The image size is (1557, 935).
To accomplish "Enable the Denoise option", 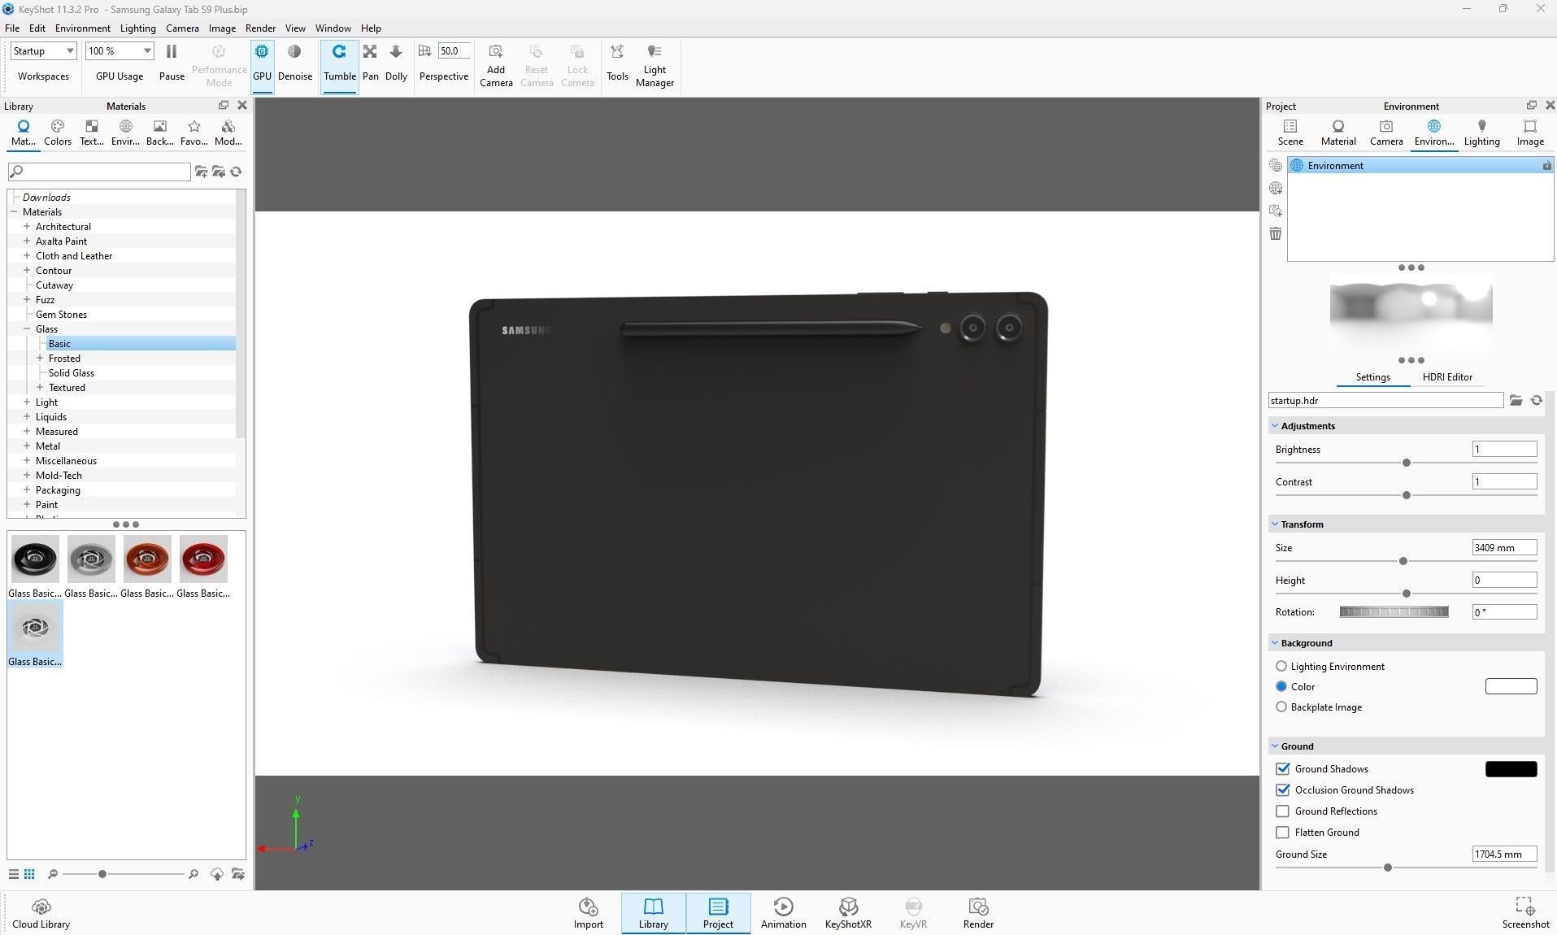I will tap(294, 63).
